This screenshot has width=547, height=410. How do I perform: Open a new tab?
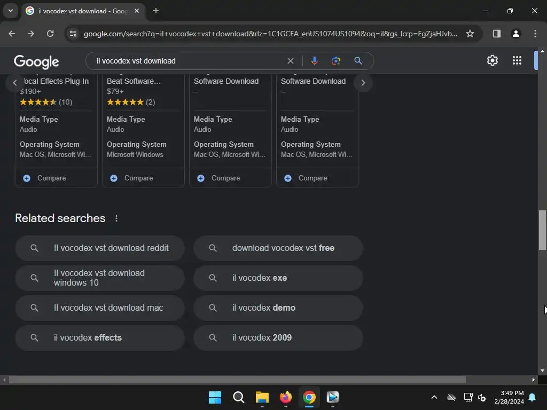(x=156, y=11)
